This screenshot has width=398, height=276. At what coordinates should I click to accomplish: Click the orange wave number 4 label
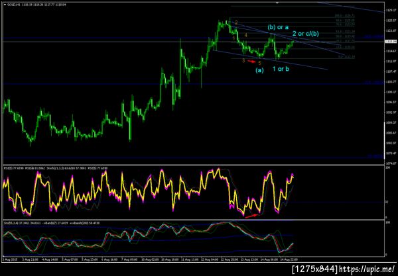pos(245,35)
